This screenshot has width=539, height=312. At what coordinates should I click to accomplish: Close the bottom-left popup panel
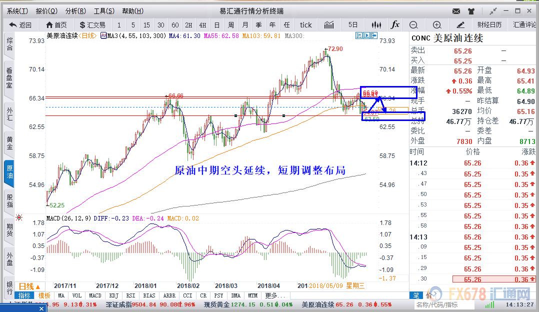(x=41, y=308)
